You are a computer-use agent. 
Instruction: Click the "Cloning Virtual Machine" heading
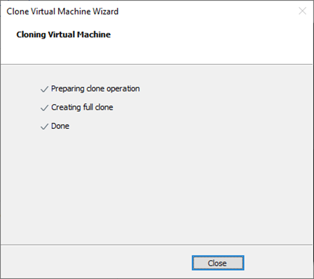point(63,35)
